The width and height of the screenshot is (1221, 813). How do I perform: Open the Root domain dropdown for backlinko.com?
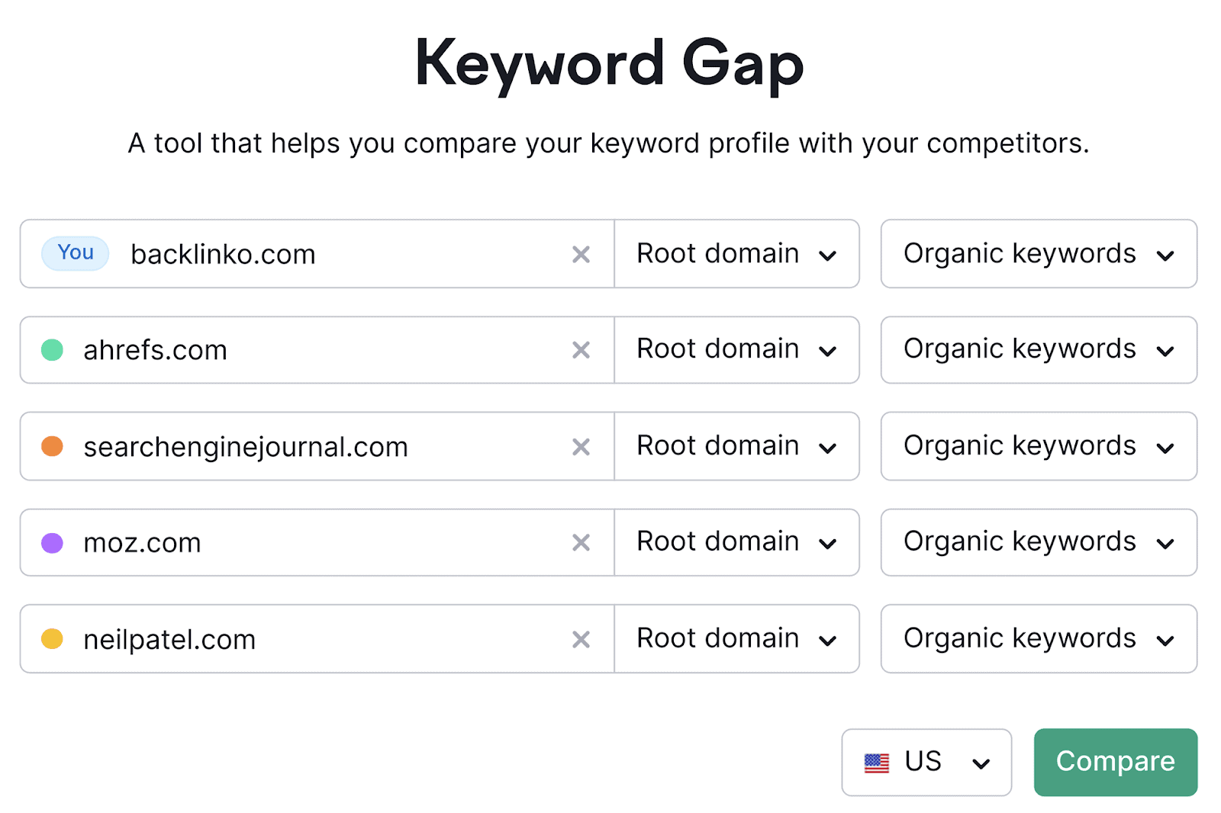pos(736,254)
